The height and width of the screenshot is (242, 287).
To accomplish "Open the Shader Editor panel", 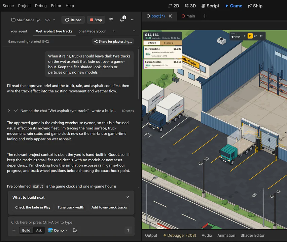I will (x=252, y=235).
